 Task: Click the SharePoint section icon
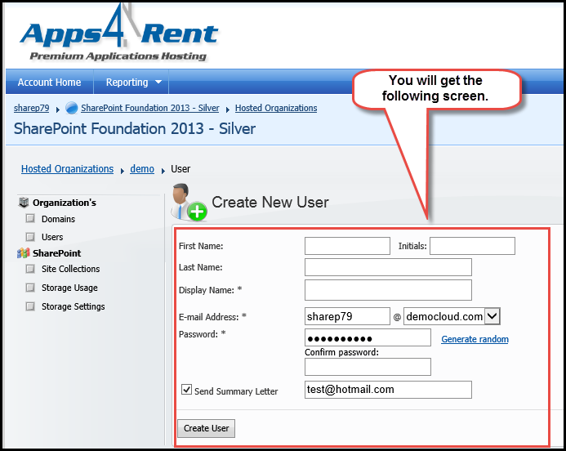click(23, 253)
